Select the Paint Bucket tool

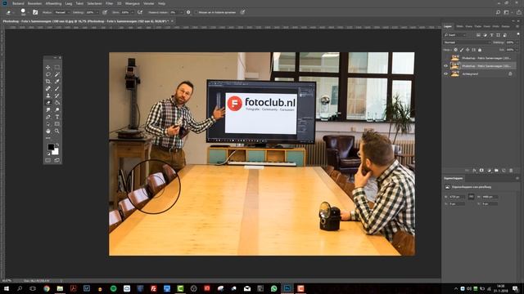coord(57,103)
